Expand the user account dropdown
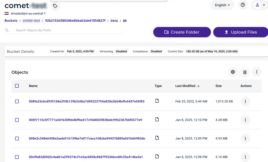The height and width of the screenshot is (162, 268). coord(260,5)
